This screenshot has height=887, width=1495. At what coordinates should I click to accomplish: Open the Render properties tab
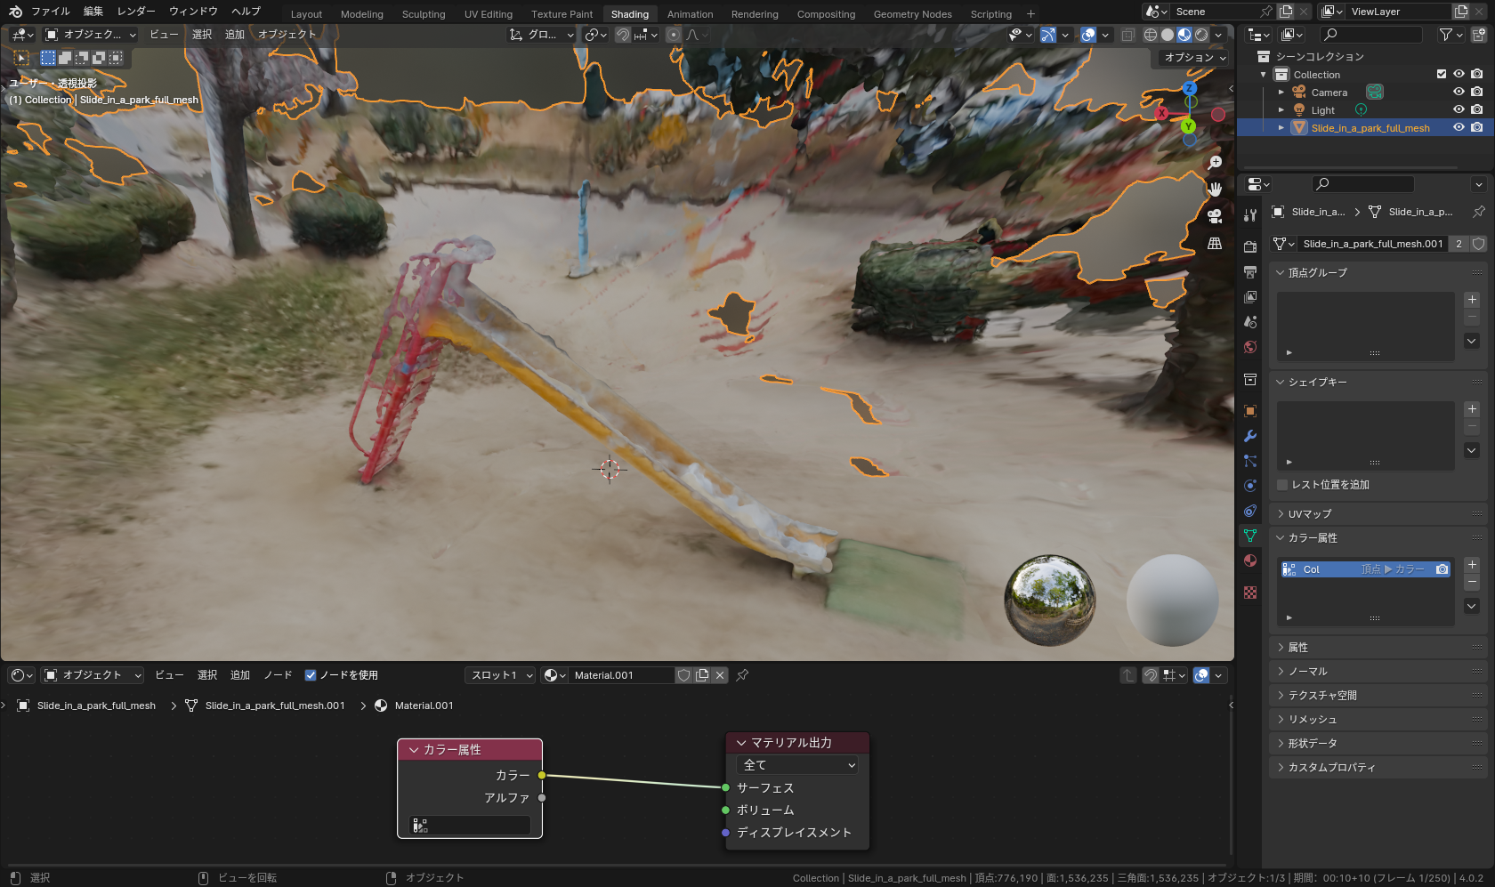pyautogui.click(x=1250, y=246)
